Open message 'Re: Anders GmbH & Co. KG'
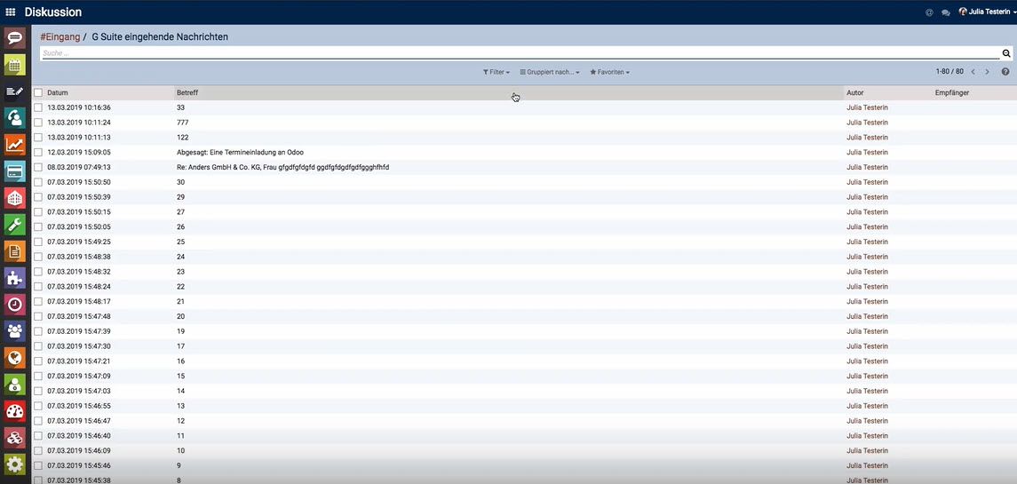Viewport: 1017px width, 484px height. [x=282, y=167]
